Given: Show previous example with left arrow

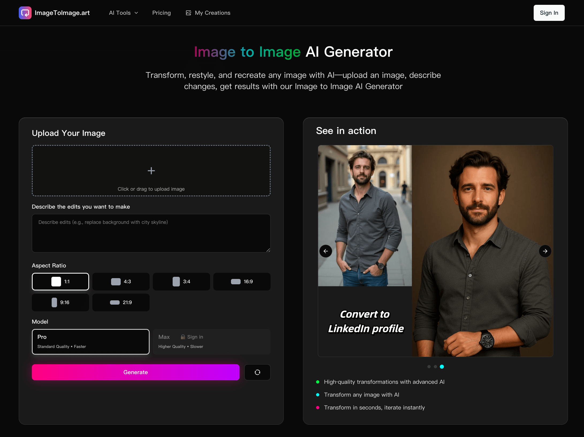Looking at the screenshot, I should (326, 251).
